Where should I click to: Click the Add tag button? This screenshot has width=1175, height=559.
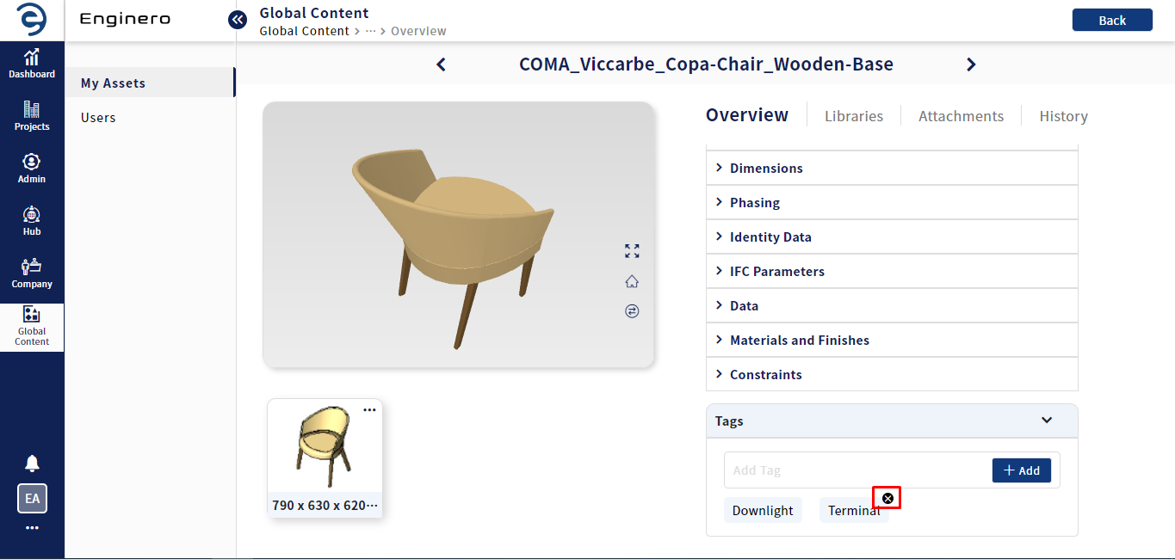coord(1022,470)
